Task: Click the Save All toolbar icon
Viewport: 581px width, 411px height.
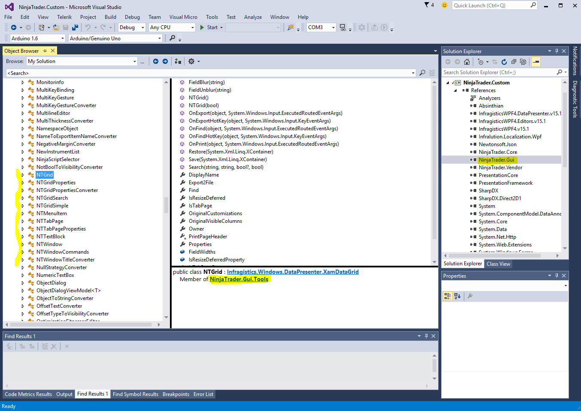Action: coord(75,27)
